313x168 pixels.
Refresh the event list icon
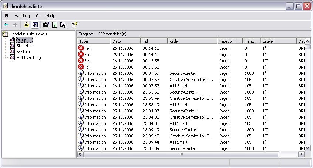[55, 25]
